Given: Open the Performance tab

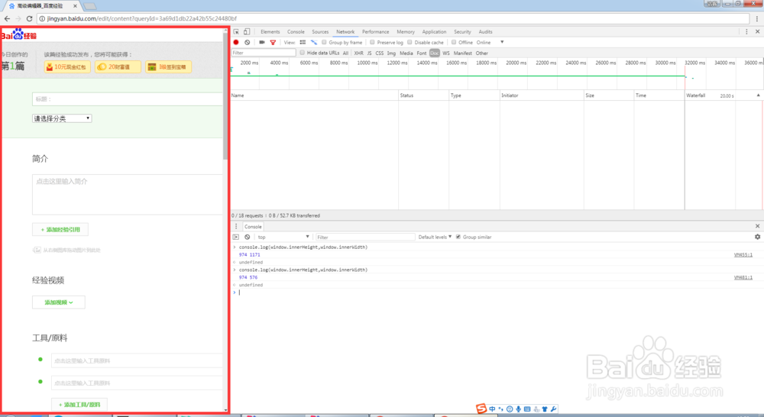Looking at the screenshot, I should click(376, 31).
